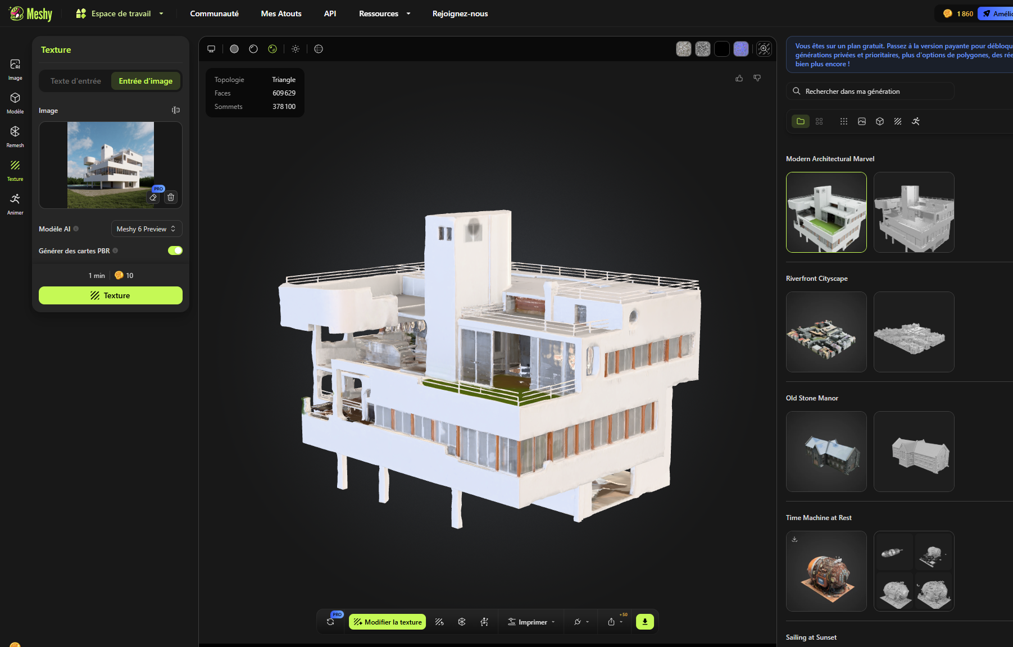
Task: Click the green Texture generate button
Action: [x=111, y=295]
